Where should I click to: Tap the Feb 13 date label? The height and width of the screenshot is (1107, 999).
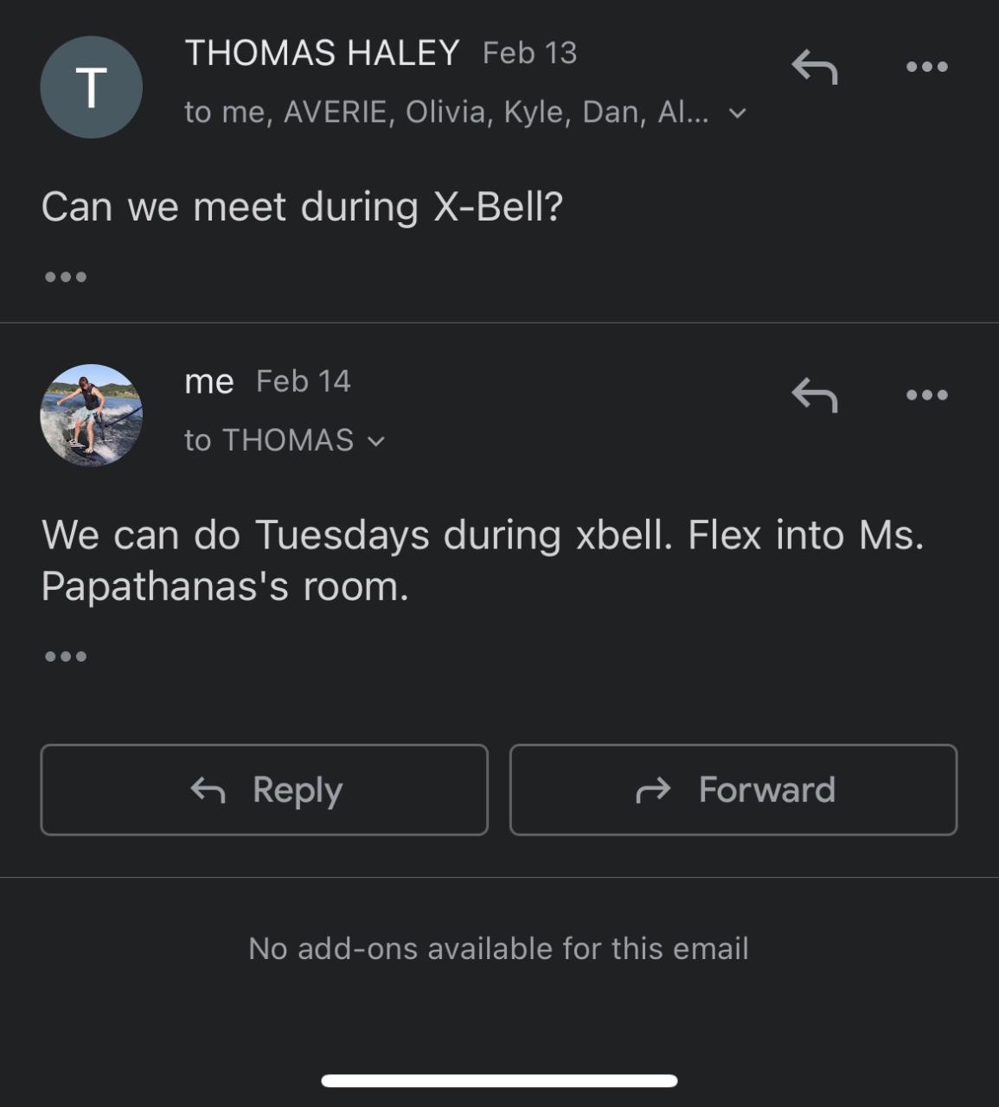tap(529, 53)
